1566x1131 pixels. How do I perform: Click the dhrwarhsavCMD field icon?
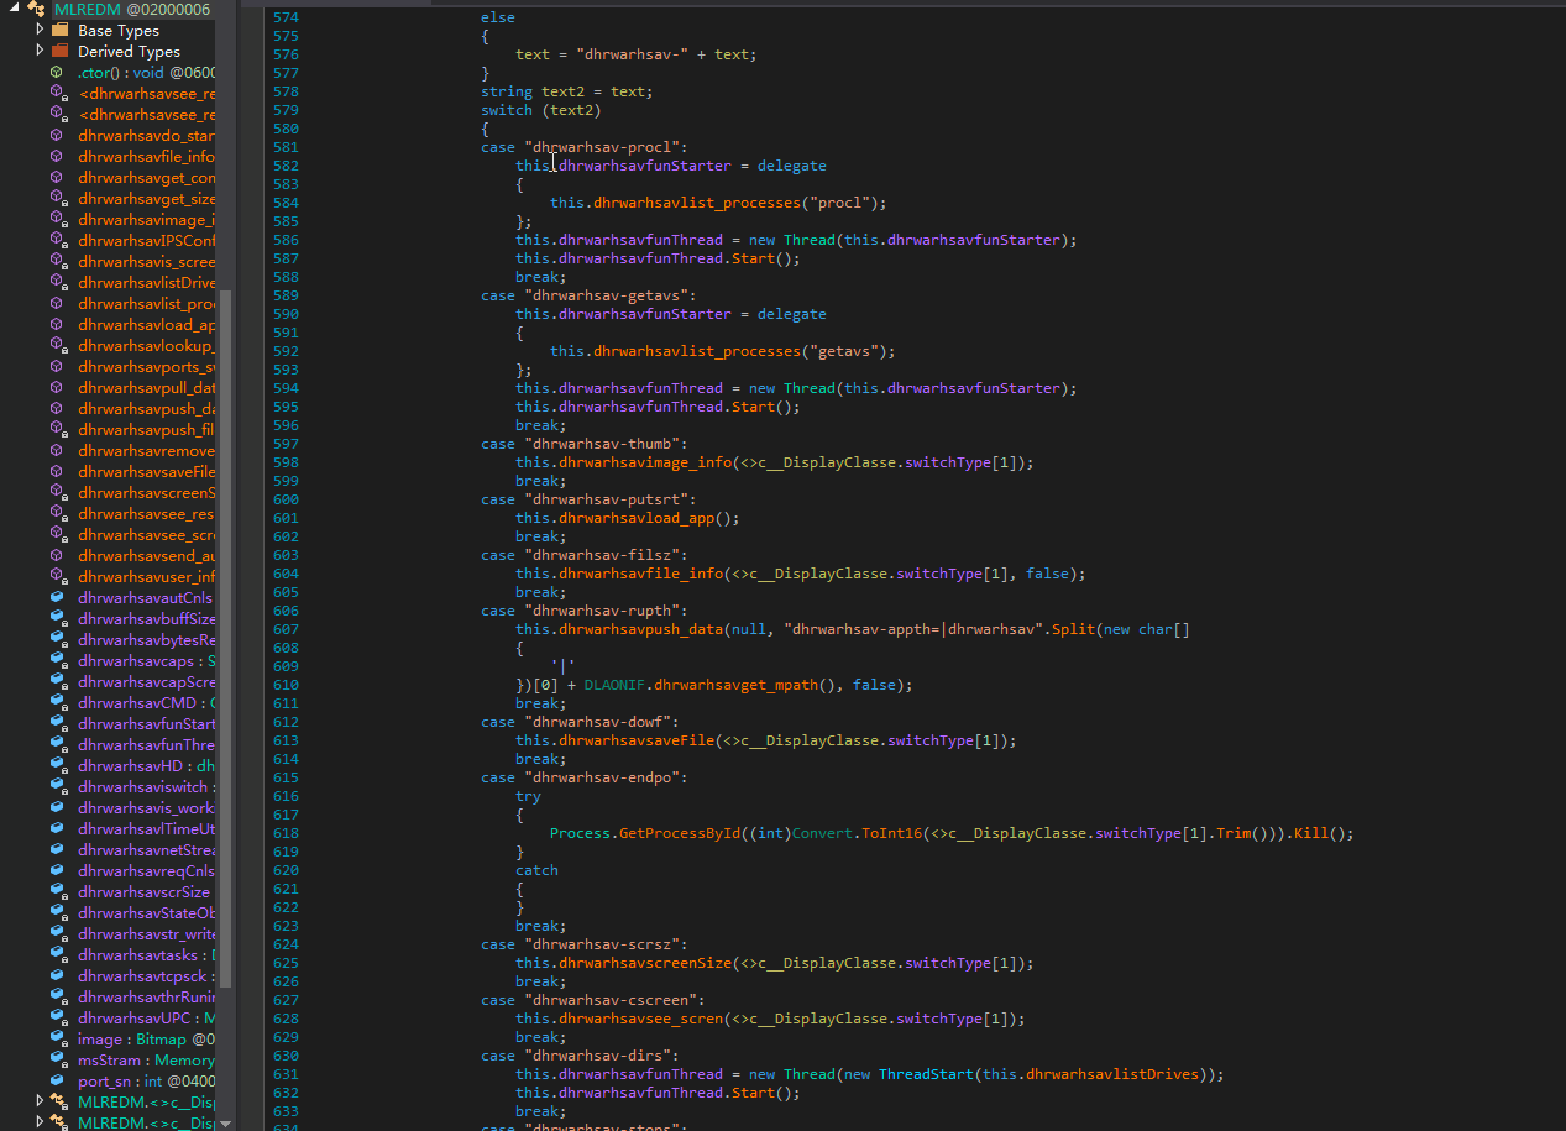click(x=59, y=703)
